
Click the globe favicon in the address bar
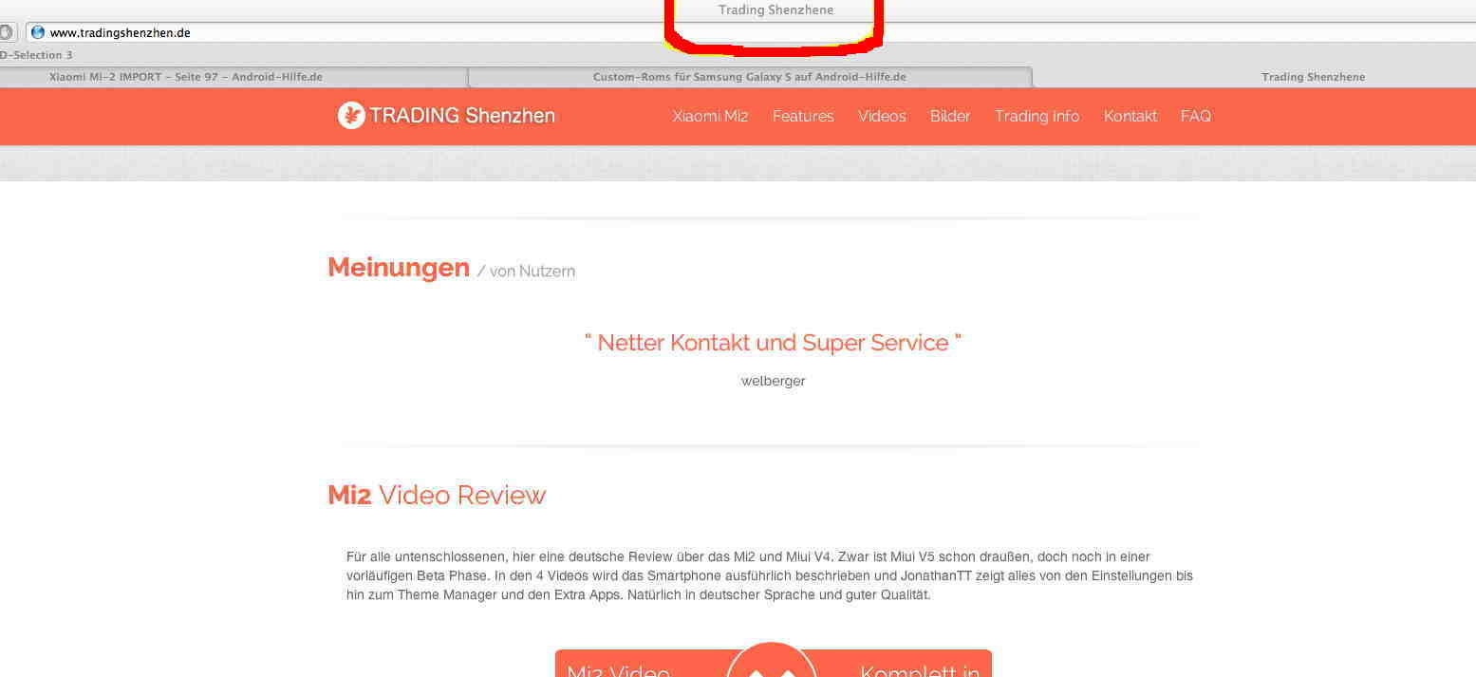[38, 32]
